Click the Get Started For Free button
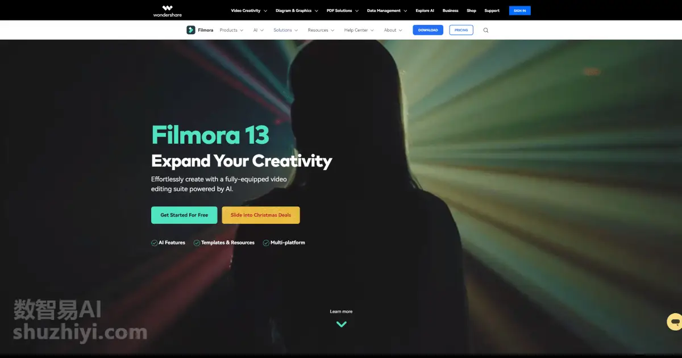This screenshot has width=682, height=358. (x=184, y=215)
